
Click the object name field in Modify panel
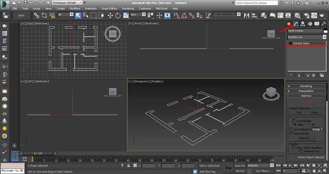coord(305,31)
